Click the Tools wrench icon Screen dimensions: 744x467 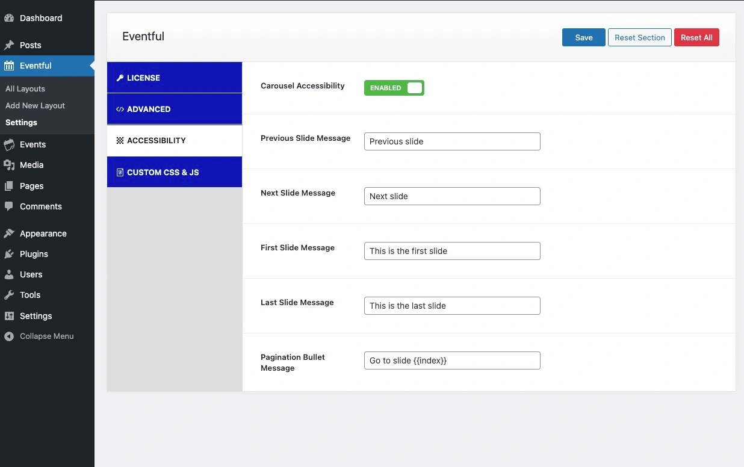coord(9,295)
